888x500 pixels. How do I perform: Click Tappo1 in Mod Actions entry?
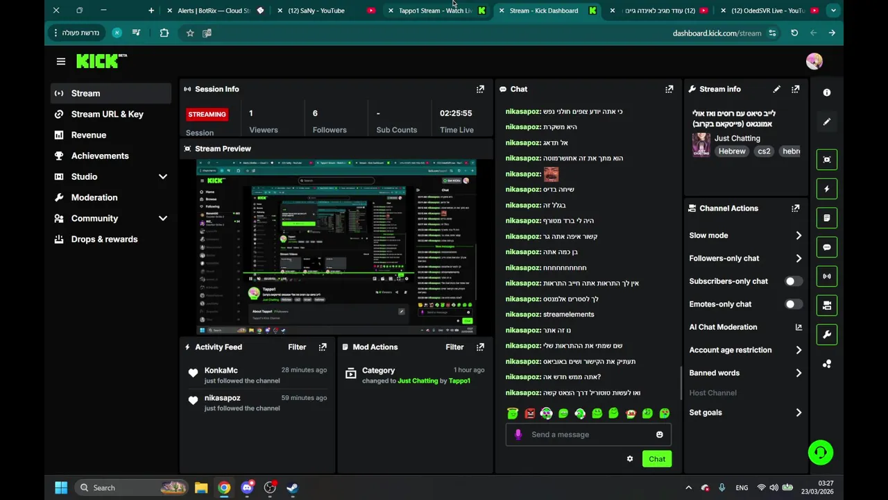(x=459, y=381)
